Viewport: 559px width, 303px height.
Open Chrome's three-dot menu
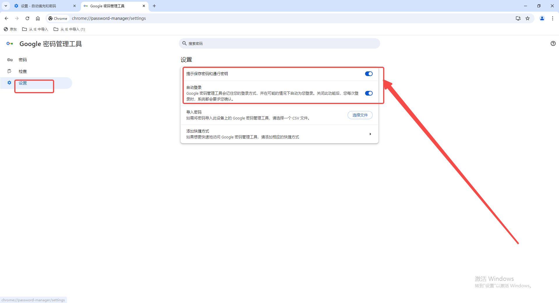point(553,18)
